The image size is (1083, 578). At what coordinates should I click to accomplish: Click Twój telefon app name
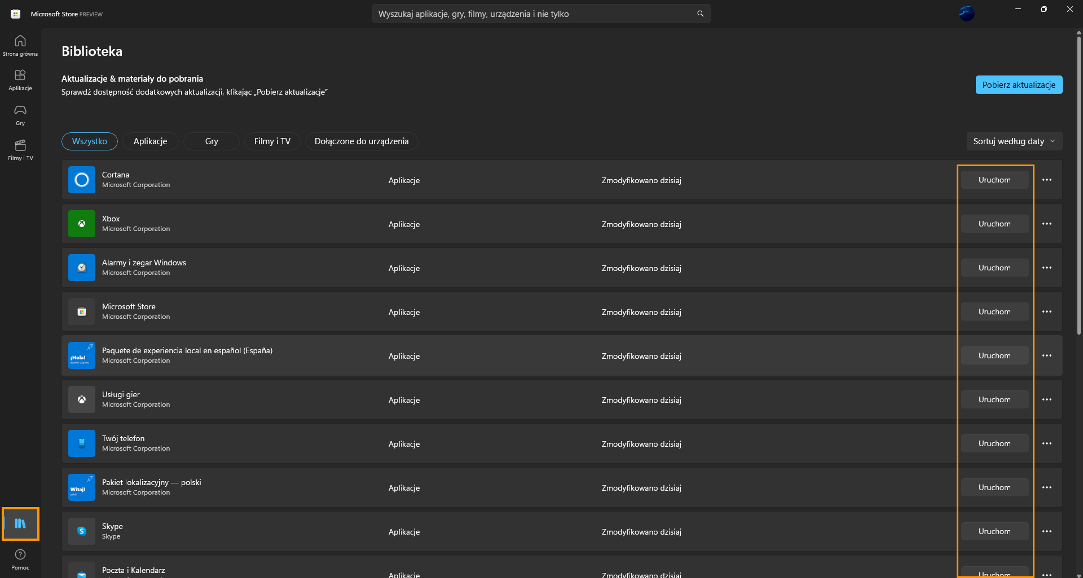coord(123,438)
